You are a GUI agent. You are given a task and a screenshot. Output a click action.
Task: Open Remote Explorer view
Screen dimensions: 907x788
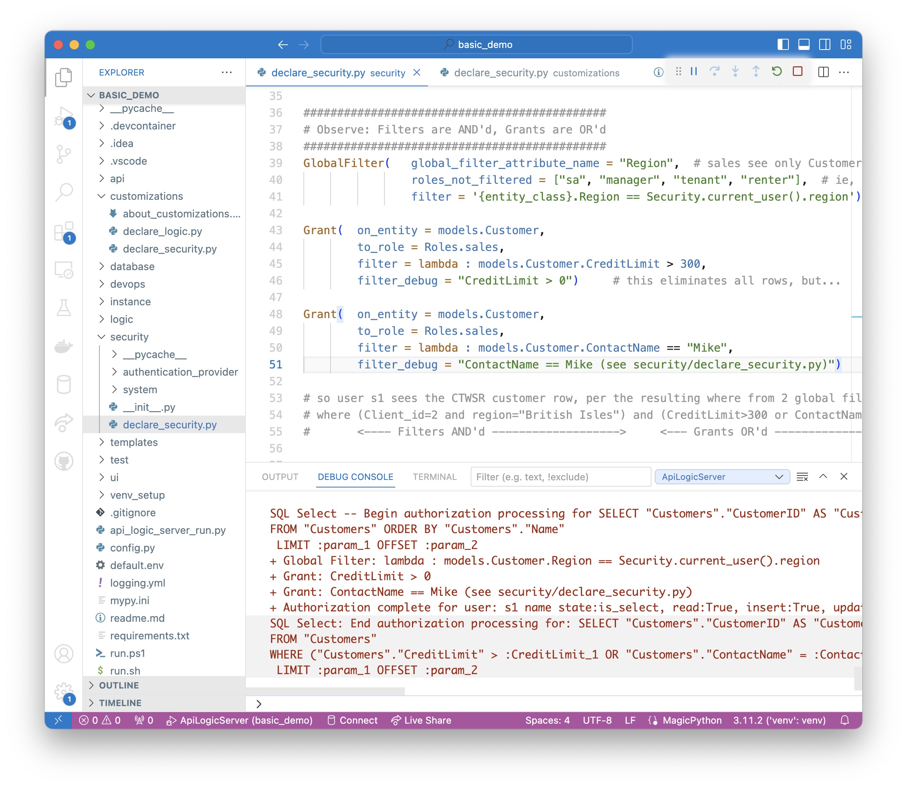pyautogui.click(x=64, y=270)
